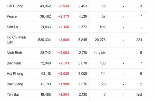Click the 'first' cell in Son La row
The width and height of the screenshot is (154, 101).
[x=103, y=27]
